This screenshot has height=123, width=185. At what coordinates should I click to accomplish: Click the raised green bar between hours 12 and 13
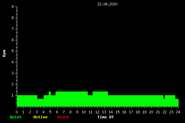click(x=100, y=99)
